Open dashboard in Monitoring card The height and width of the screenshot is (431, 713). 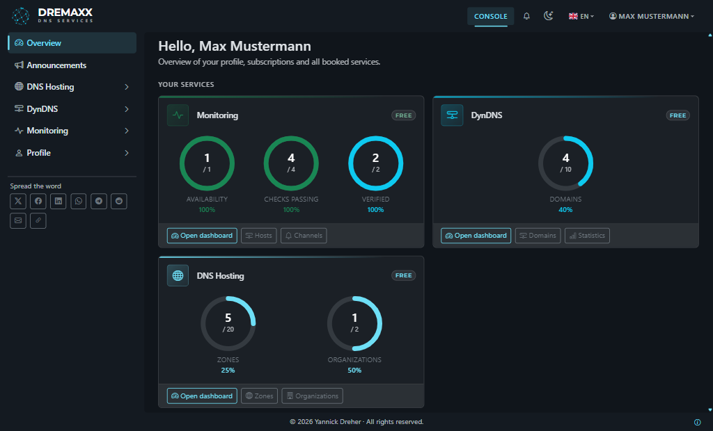point(202,235)
